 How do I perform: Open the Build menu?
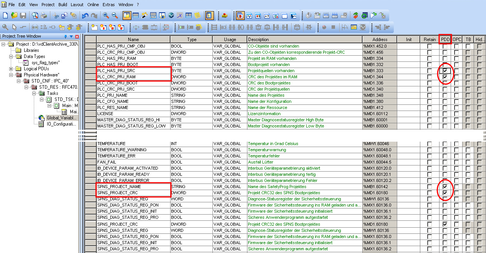point(63,5)
